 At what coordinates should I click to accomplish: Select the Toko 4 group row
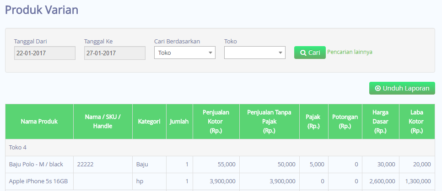220,147
